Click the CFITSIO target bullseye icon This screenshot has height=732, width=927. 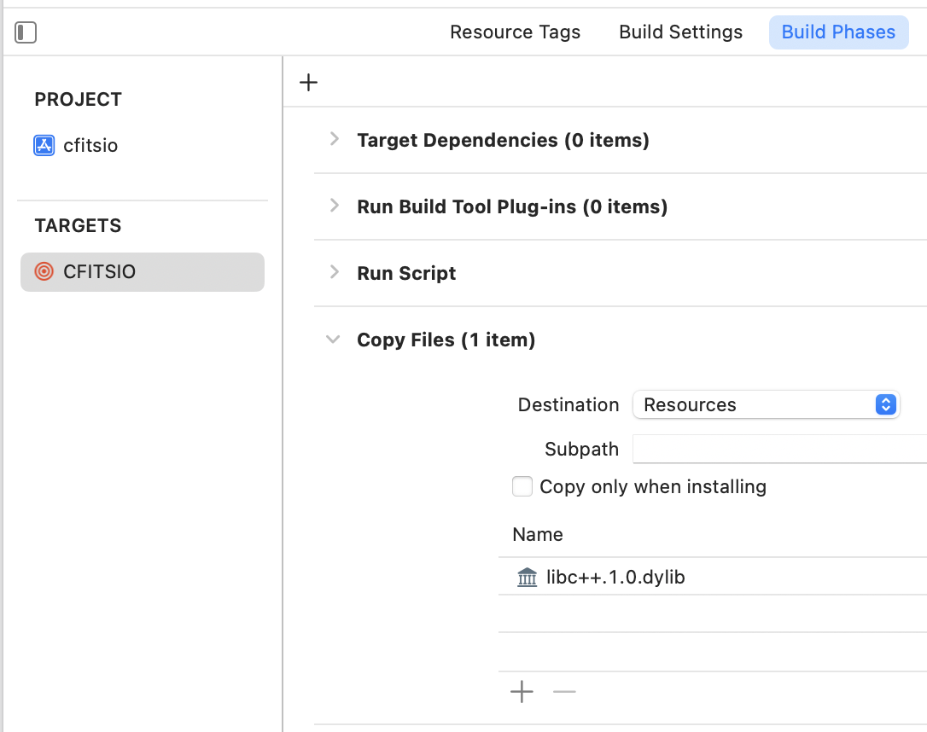pos(44,272)
